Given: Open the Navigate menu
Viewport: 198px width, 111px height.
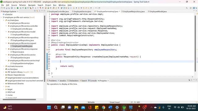Looking at the screenshot, I should click(32, 5).
